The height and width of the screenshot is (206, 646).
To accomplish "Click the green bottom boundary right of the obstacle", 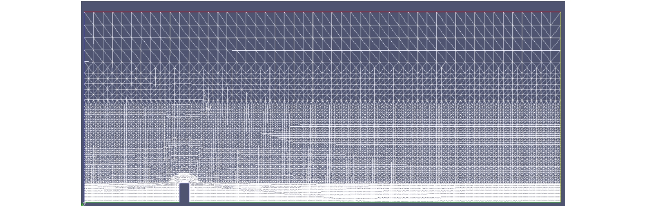I will [x=369, y=202].
